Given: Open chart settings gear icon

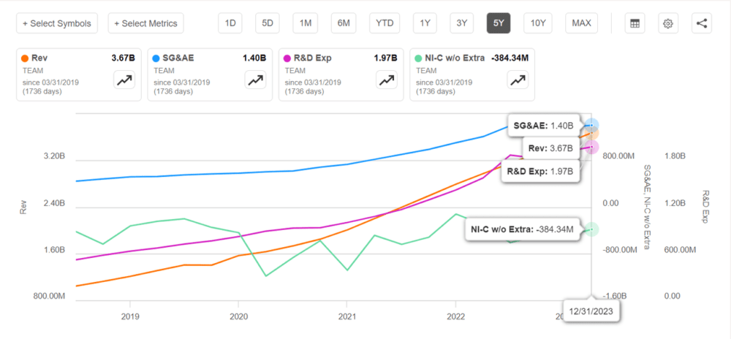Looking at the screenshot, I should (668, 23).
